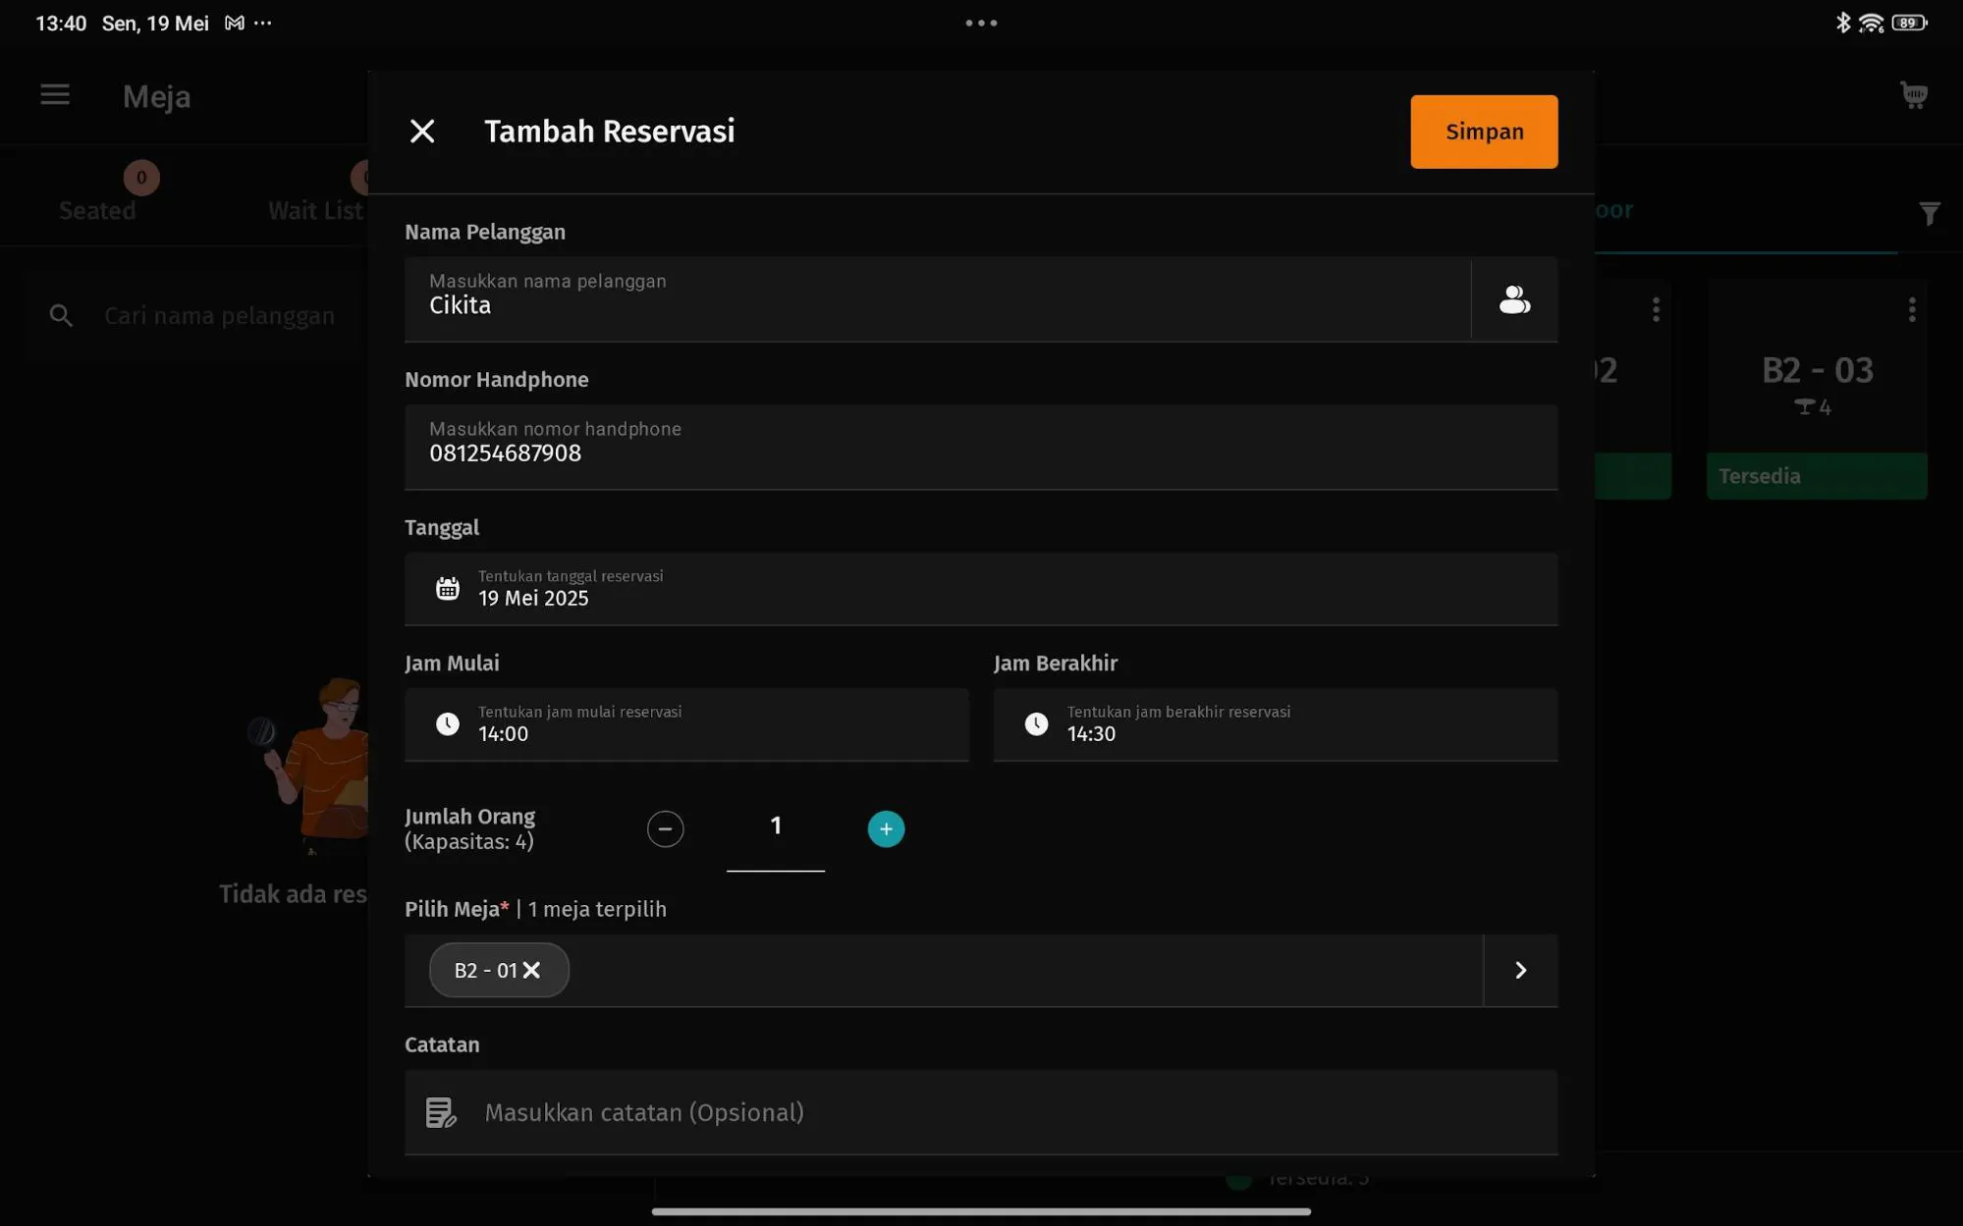Image resolution: width=1963 pixels, height=1226 pixels.
Task: Open the filter funnel icon
Action: point(1929,213)
